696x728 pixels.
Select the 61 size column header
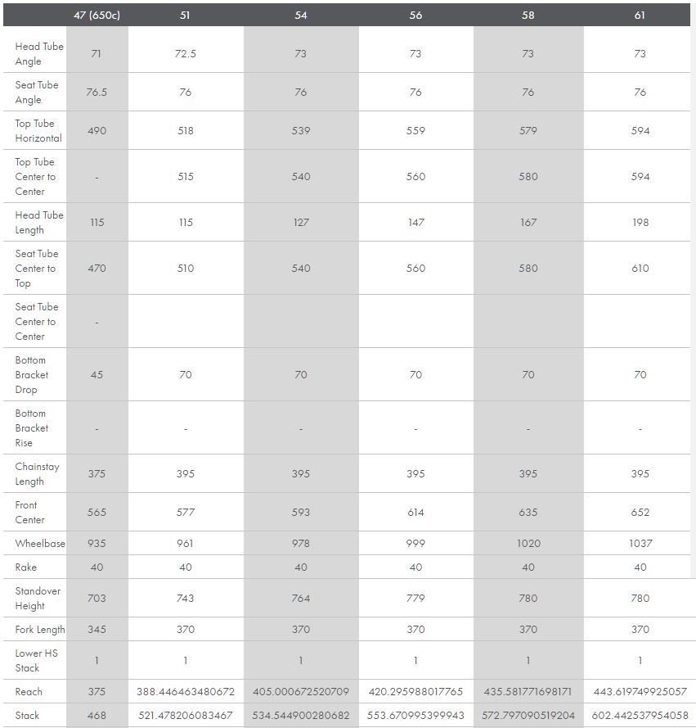tap(640, 15)
